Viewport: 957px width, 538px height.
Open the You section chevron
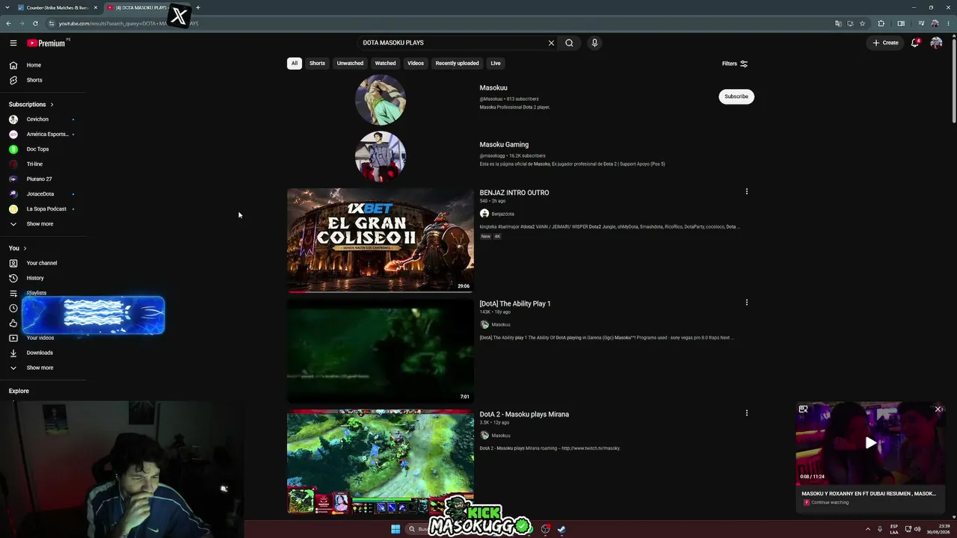pos(25,248)
